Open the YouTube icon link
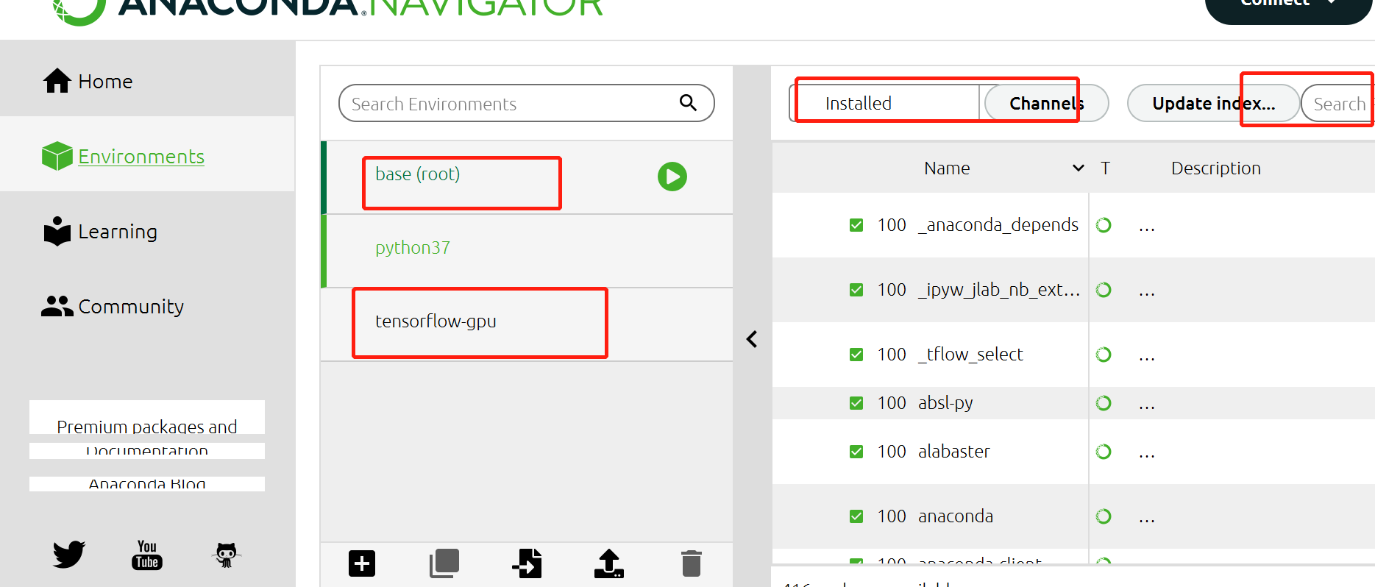1375x587 pixels. (147, 555)
